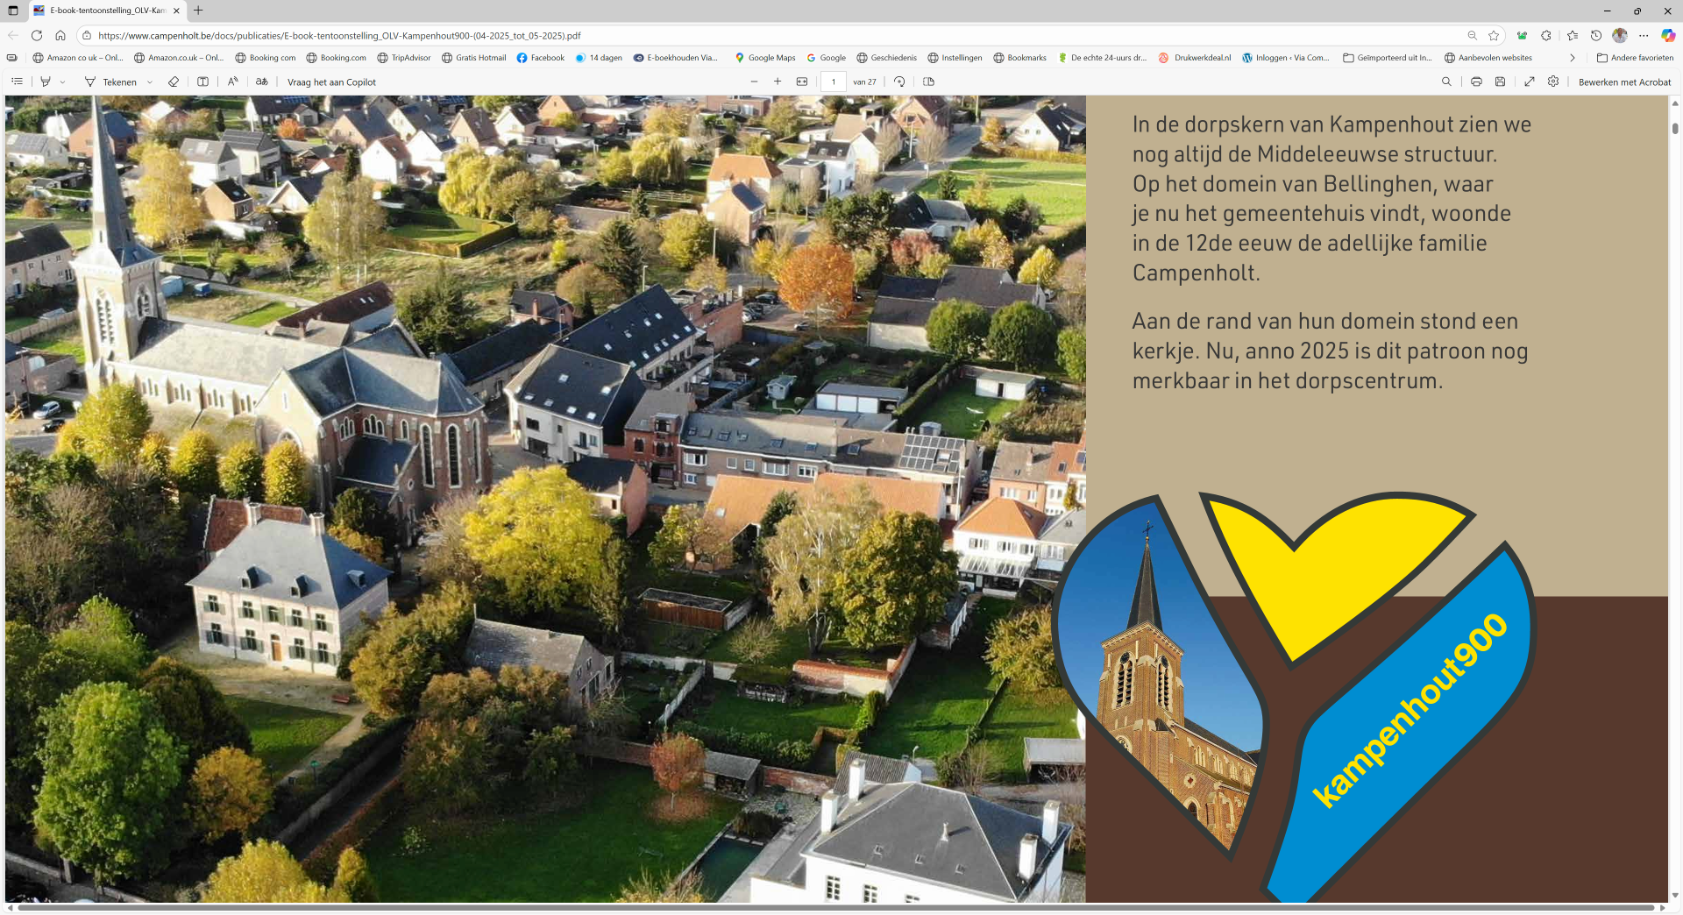Zoom in with the plus icon
The width and height of the screenshot is (1683, 915).
(778, 82)
